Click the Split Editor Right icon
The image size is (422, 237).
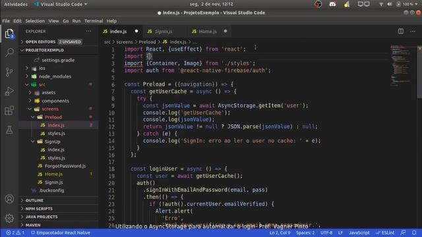click(401, 31)
